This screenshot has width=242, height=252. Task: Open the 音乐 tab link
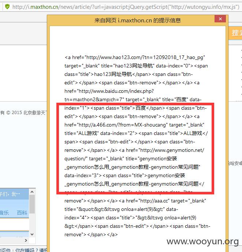[x=4, y=213]
